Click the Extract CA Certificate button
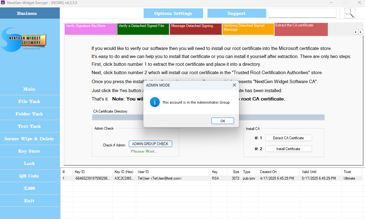 coord(289,138)
